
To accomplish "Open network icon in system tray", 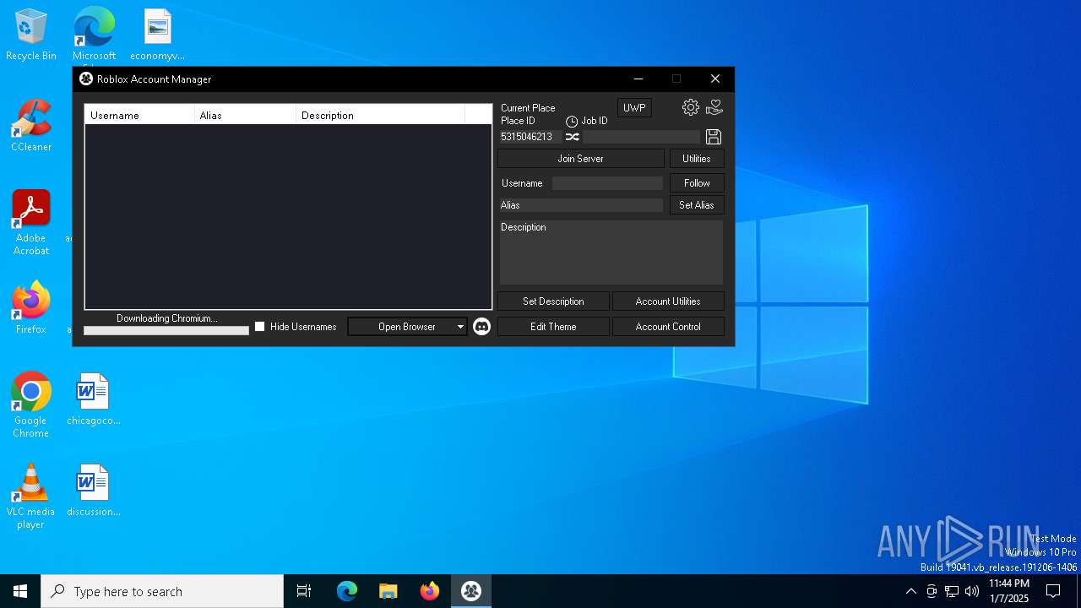I will tap(952, 591).
